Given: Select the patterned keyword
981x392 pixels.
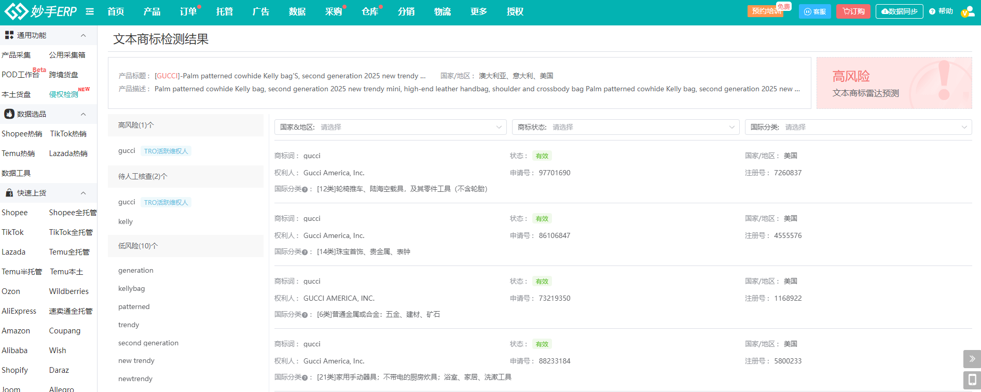Looking at the screenshot, I should [x=134, y=307].
